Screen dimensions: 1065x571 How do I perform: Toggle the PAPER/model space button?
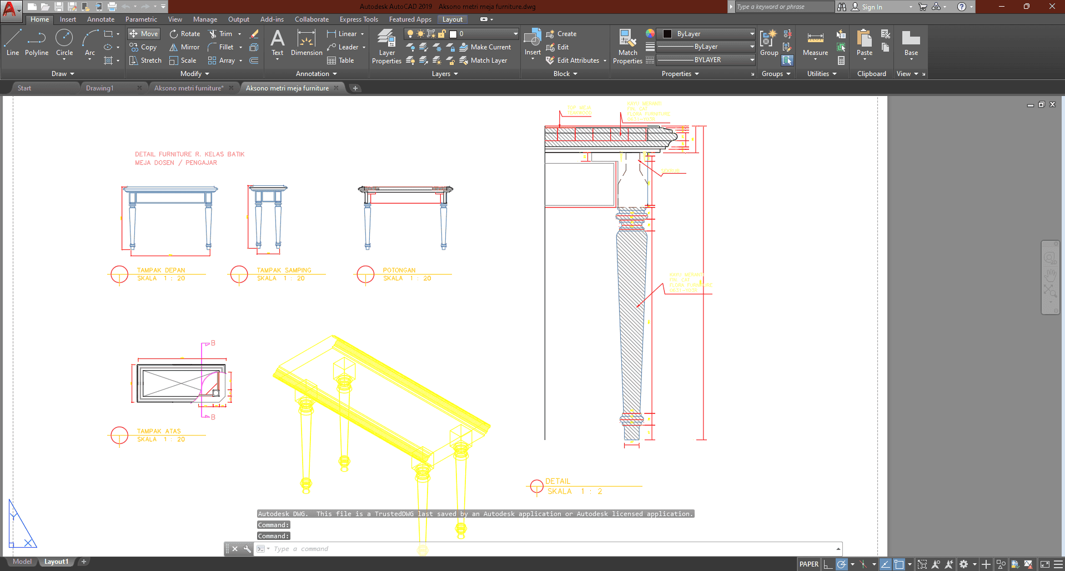point(808,564)
